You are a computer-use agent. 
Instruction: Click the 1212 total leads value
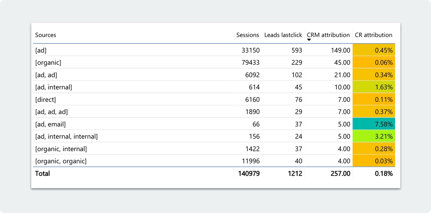[x=295, y=174]
